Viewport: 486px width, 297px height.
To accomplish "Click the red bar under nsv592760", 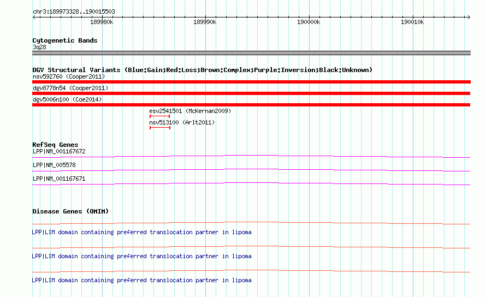I will [251, 82].
